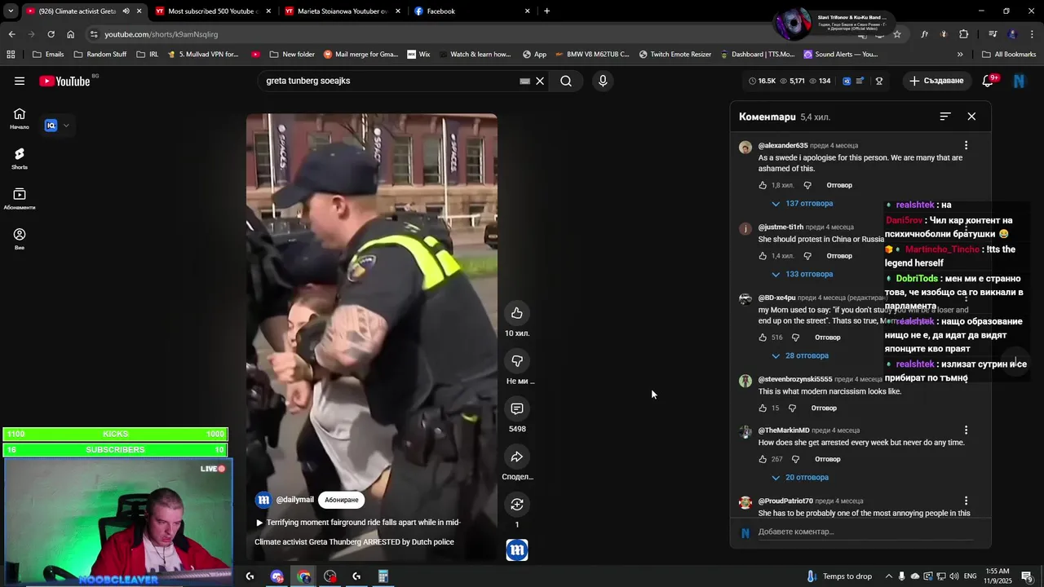The image size is (1044, 587).
Task: Close the Climate activist Greta tab
Action: tap(139, 11)
